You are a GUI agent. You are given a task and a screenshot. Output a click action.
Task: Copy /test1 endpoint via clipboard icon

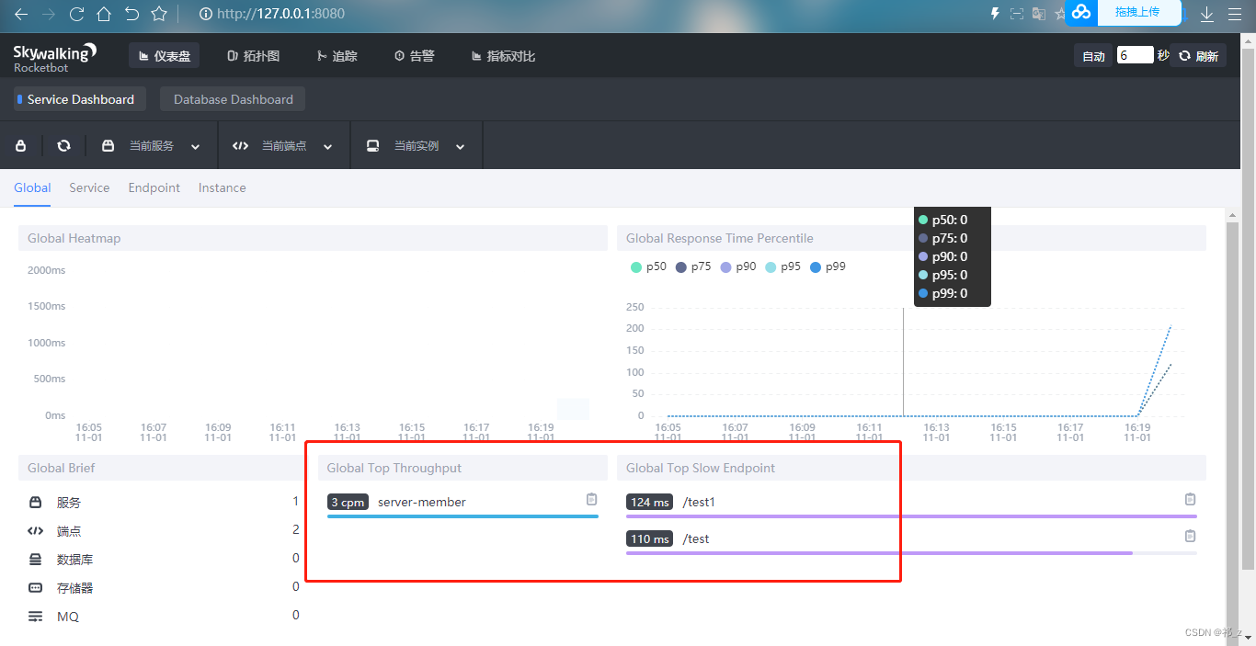[1190, 499]
